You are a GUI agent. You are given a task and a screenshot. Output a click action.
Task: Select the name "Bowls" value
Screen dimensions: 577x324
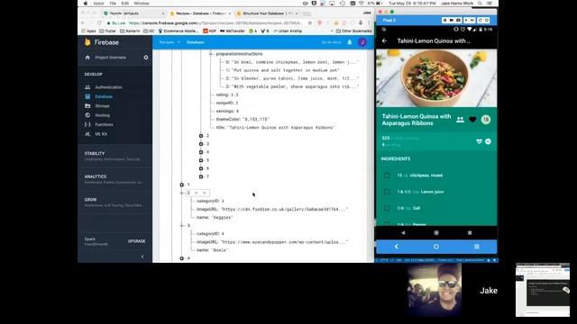point(220,250)
